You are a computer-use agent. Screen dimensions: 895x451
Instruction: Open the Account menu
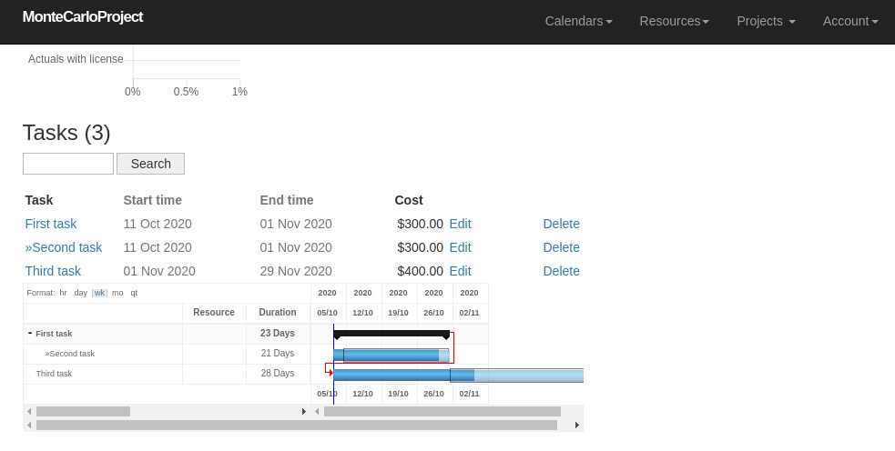click(x=850, y=21)
